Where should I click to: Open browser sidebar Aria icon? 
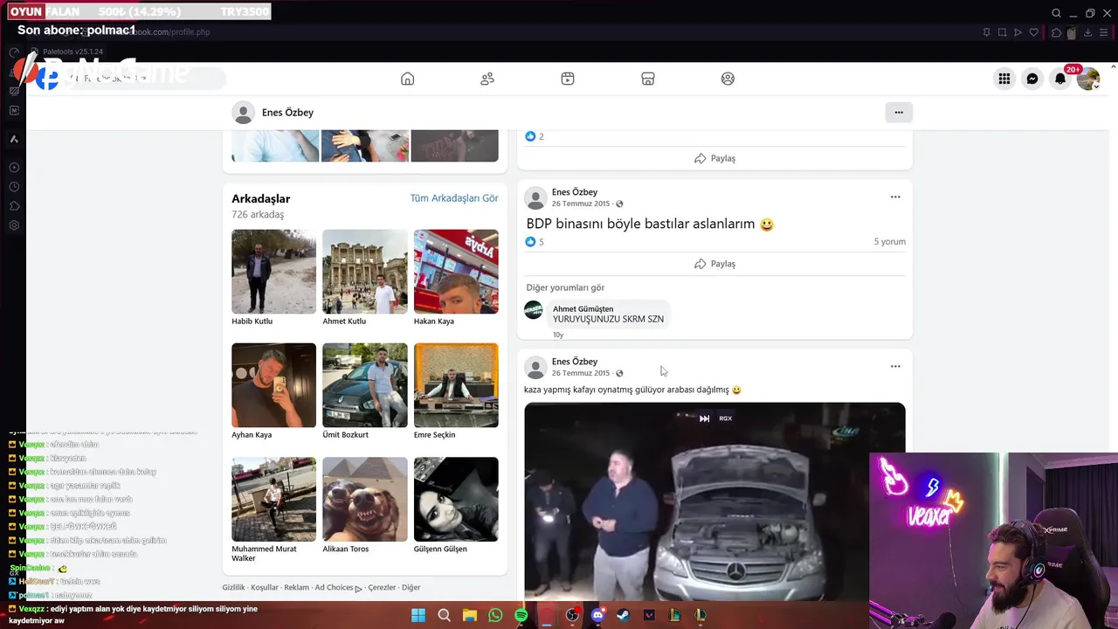[x=14, y=140]
